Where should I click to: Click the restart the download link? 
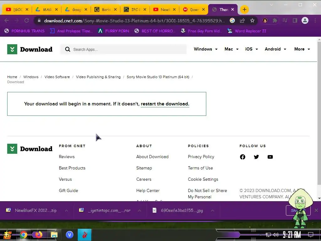[165, 104]
